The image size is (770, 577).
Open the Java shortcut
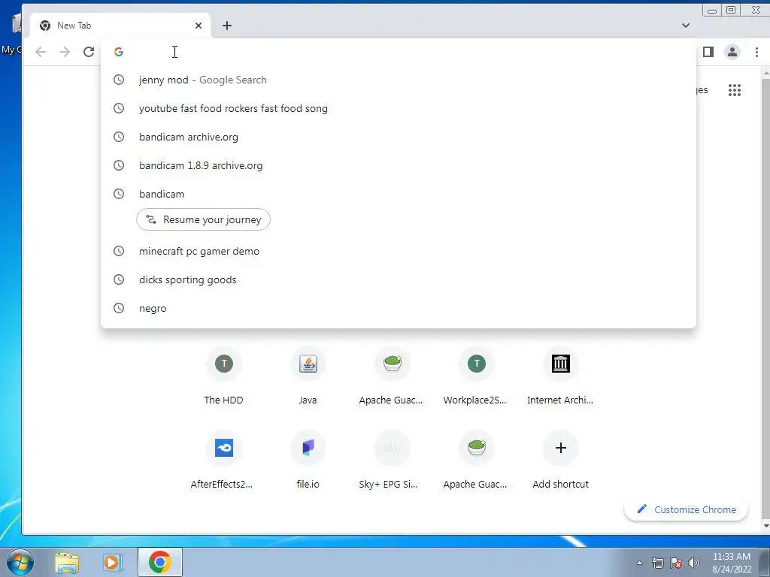(308, 376)
